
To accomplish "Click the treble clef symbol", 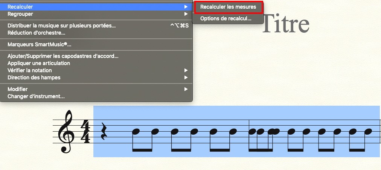I will (67, 132).
